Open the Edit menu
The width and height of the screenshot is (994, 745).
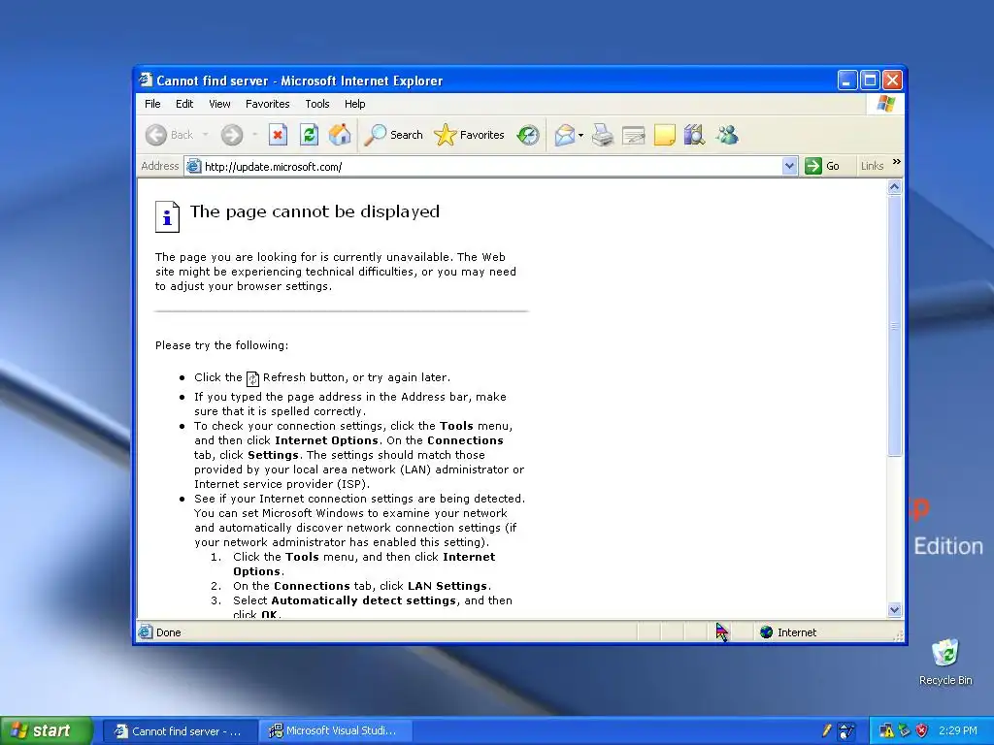point(184,104)
